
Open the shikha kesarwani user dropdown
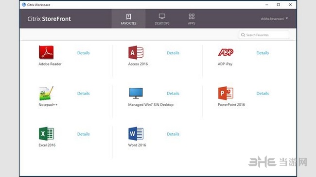click(274, 19)
